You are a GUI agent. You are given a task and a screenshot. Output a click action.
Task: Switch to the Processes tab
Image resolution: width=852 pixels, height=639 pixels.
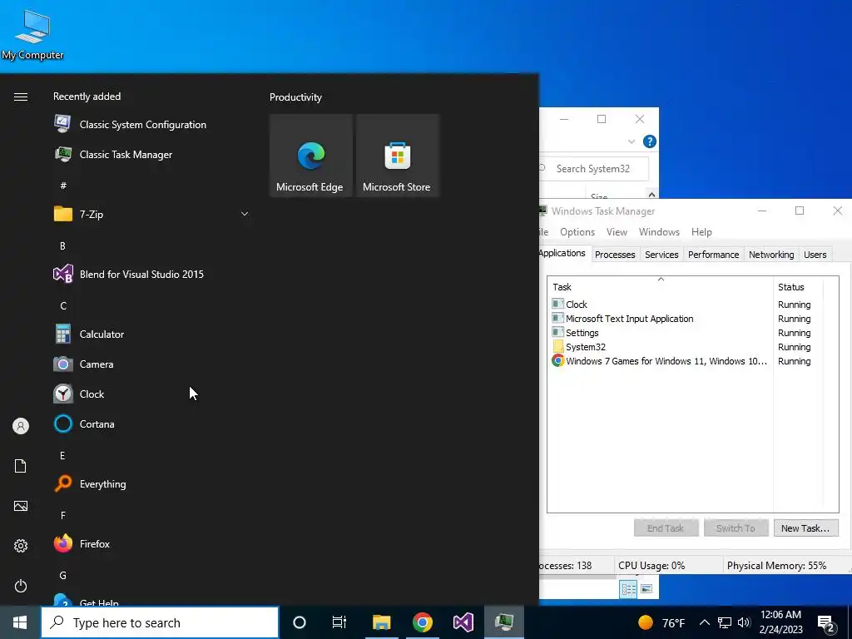615,255
